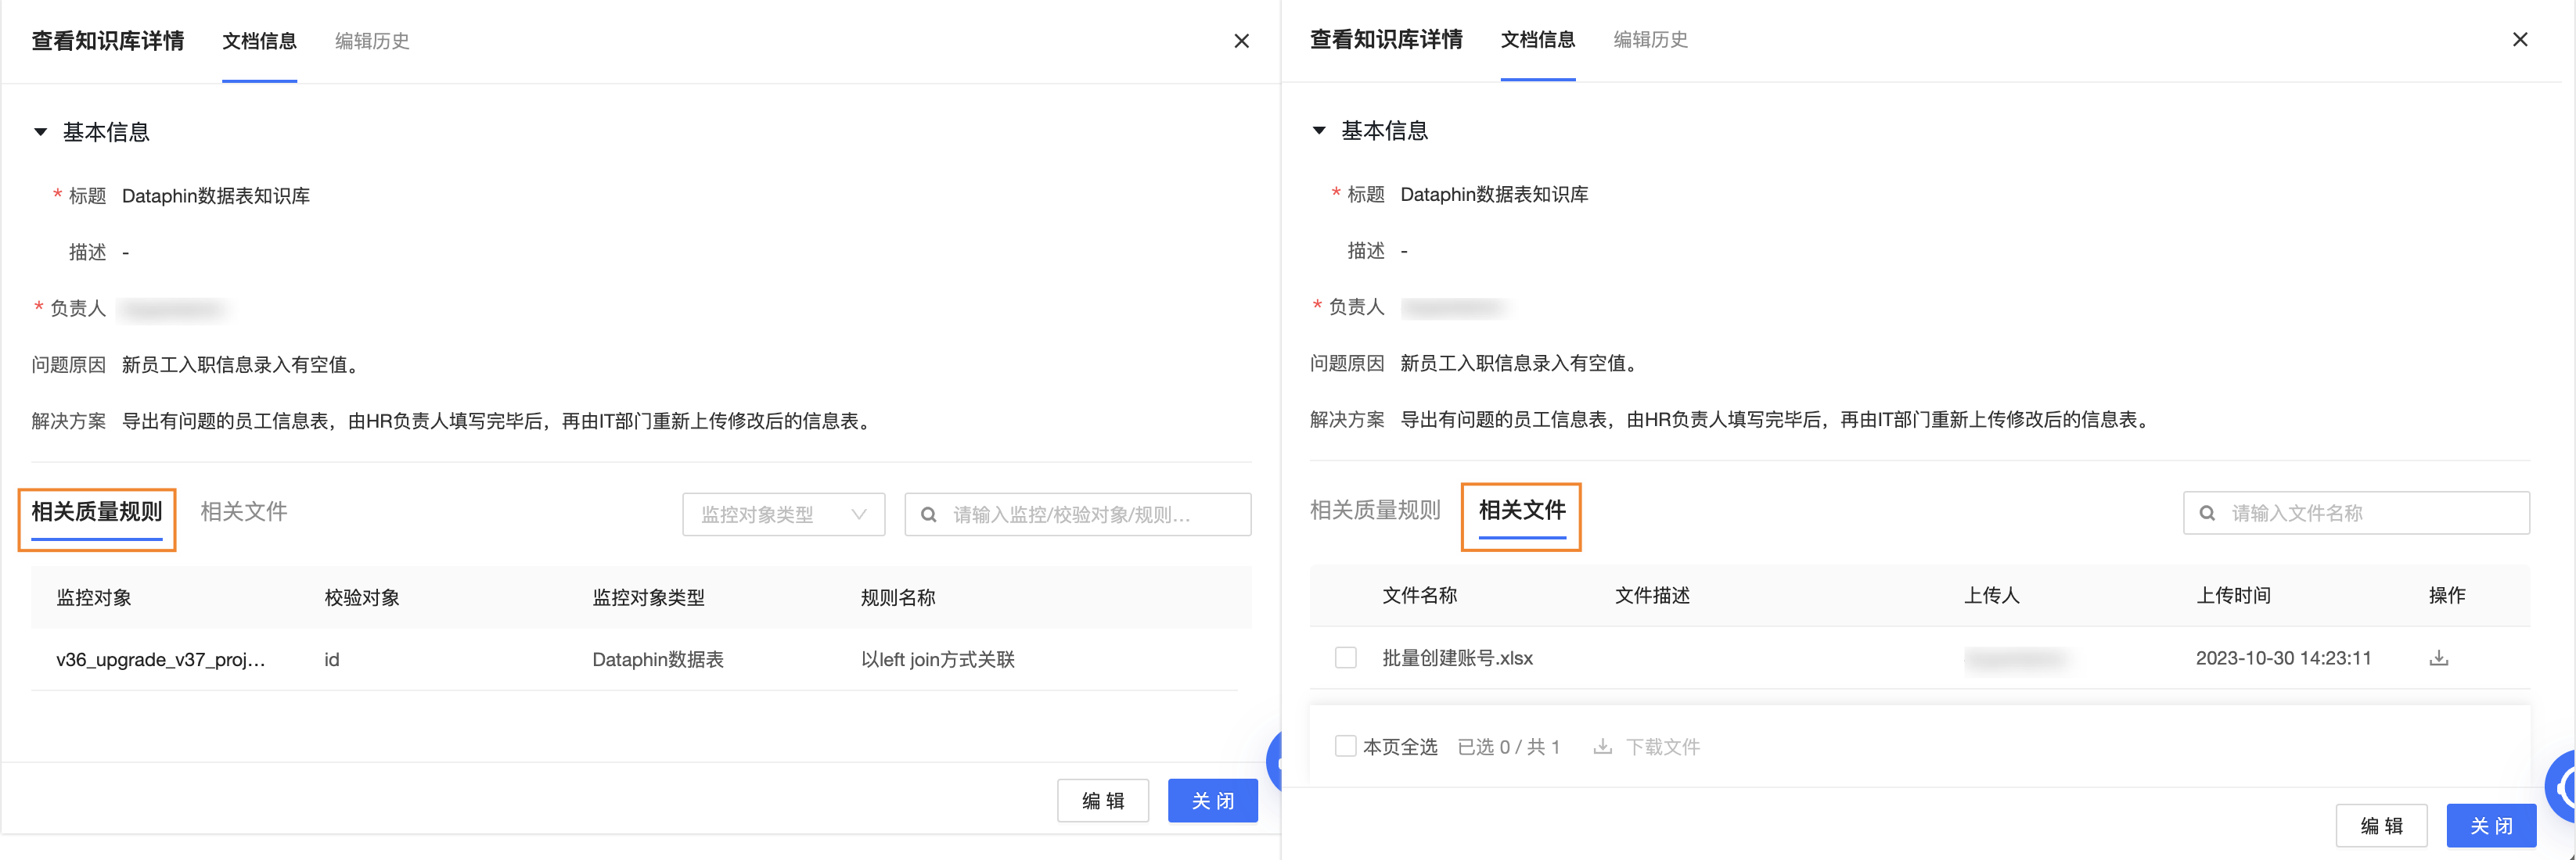Switch to 编辑历史 tab in left panel
The height and width of the screenshot is (860, 2576).
point(372,41)
